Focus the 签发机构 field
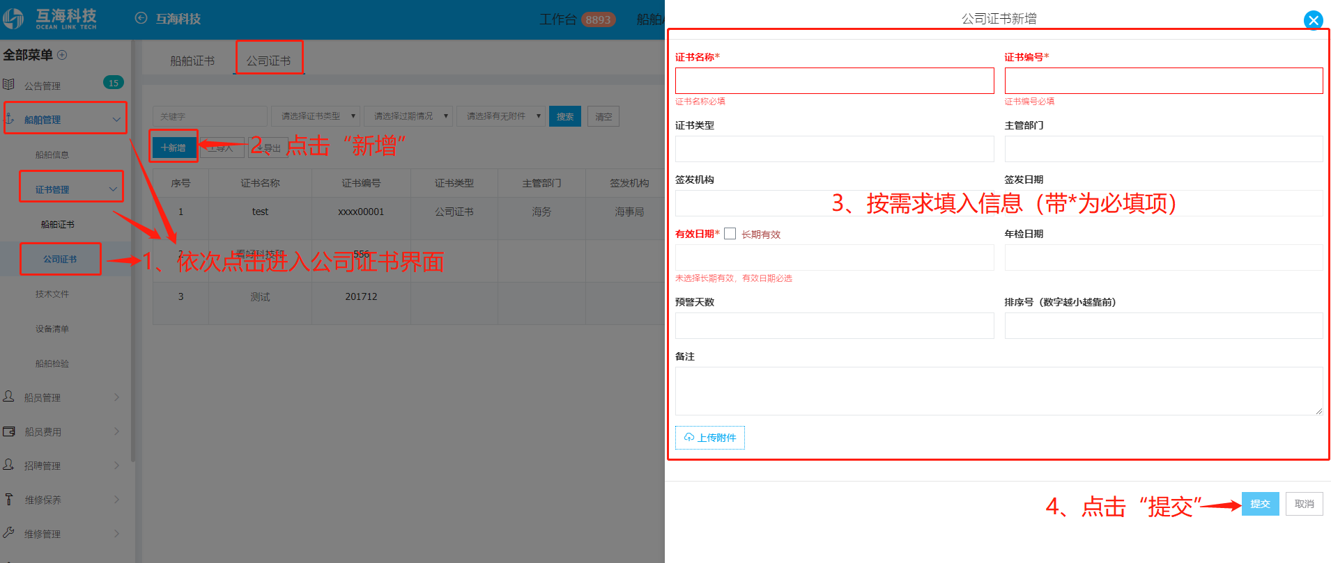This screenshot has width=1331, height=563. [834, 203]
